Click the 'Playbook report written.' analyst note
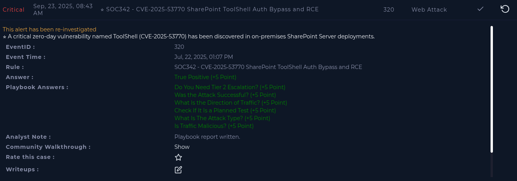 tap(207, 137)
